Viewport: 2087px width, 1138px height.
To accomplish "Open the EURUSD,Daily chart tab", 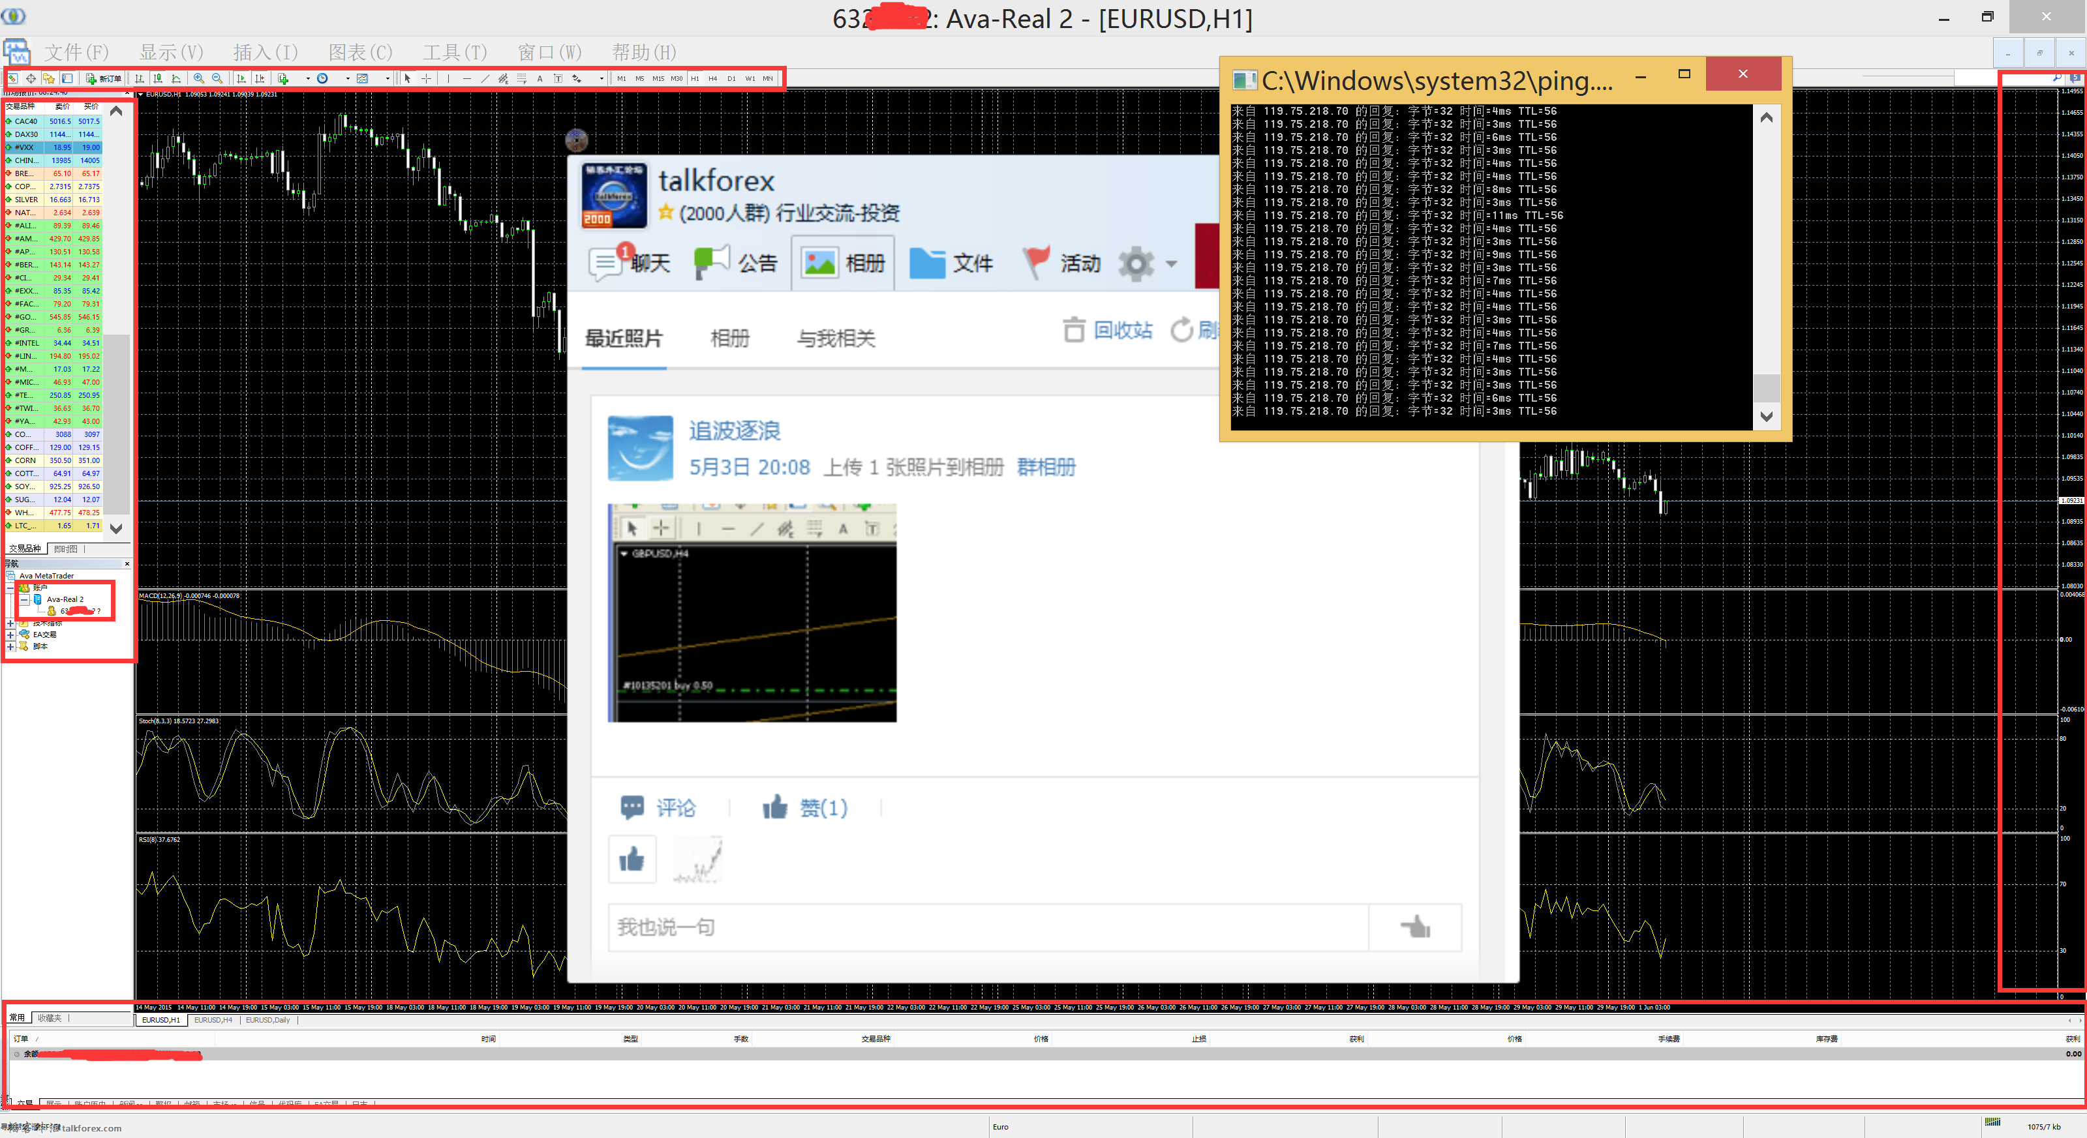I will coord(268,1020).
